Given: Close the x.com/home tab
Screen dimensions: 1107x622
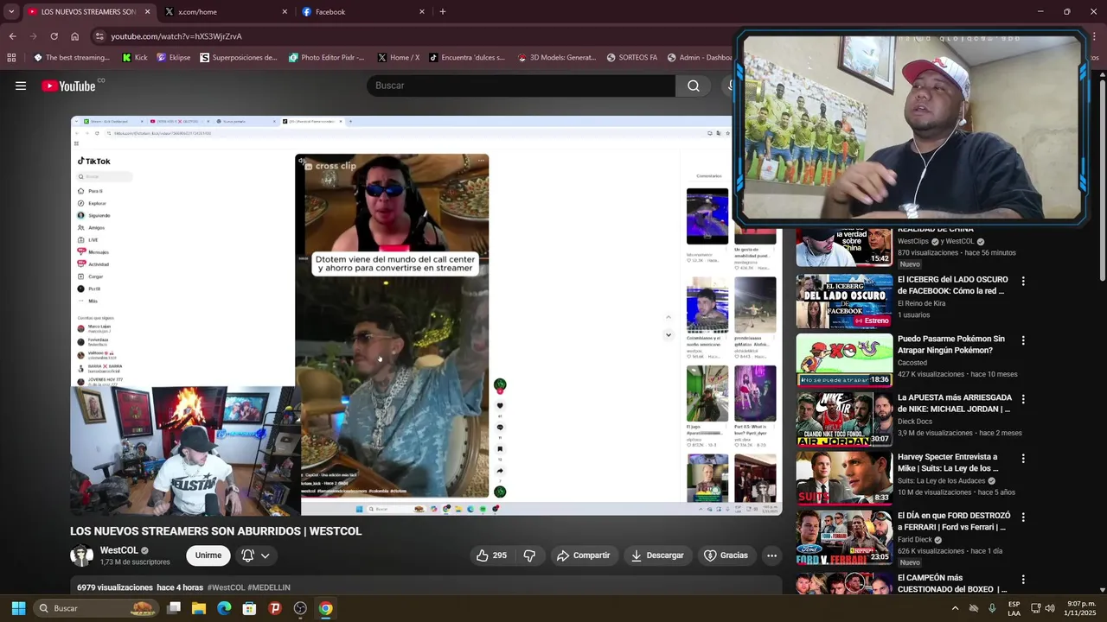Looking at the screenshot, I should point(285,12).
